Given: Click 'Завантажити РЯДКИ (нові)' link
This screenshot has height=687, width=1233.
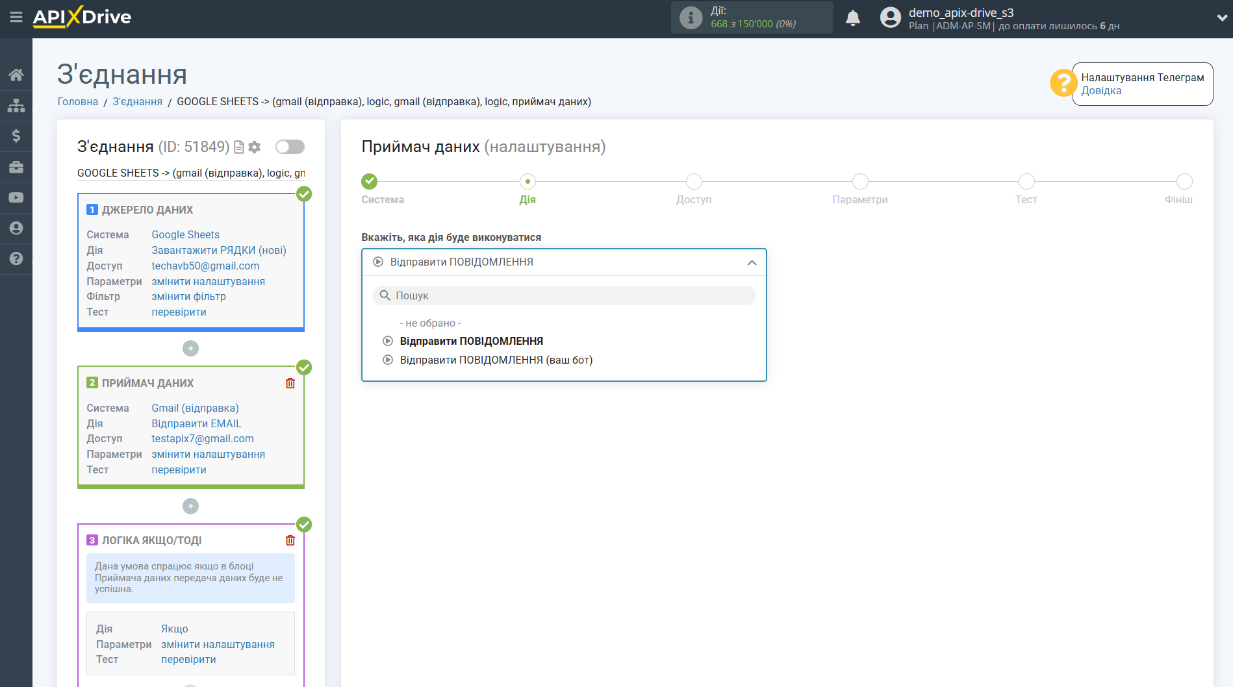Looking at the screenshot, I should click(x=219, y=250).
